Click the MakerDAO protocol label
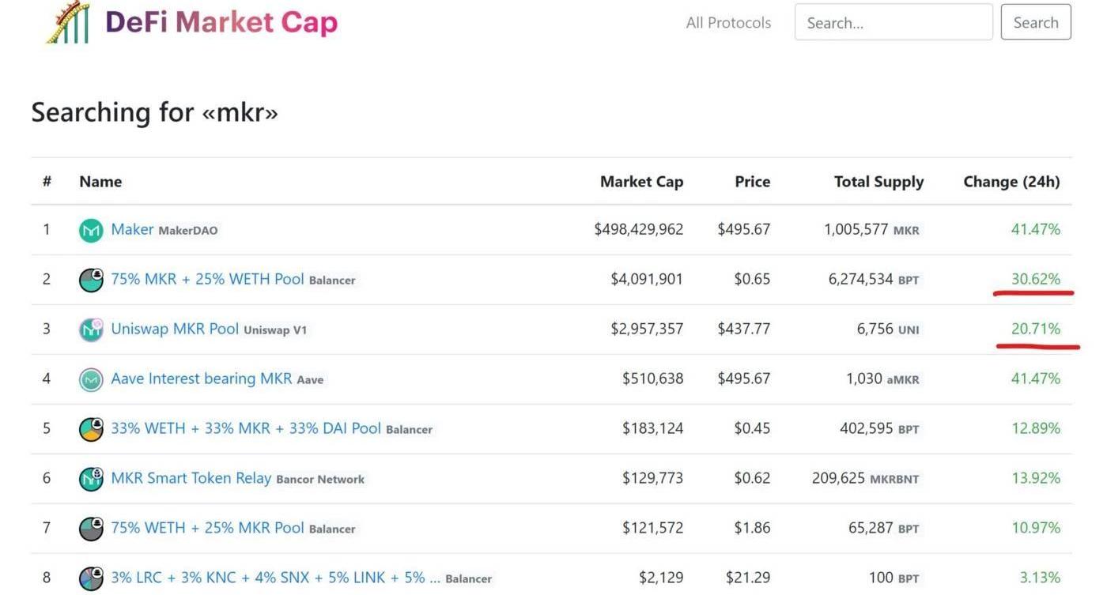Image resolution: width=1107 pixels, height=595 pixels. click(188, 231)
